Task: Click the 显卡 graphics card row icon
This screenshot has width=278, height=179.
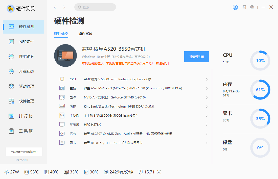Action: 62,97
